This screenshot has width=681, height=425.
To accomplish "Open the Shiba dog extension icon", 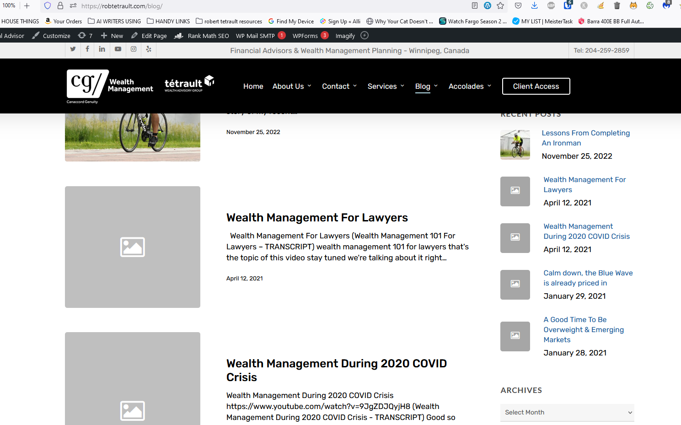I will (633, 5).
